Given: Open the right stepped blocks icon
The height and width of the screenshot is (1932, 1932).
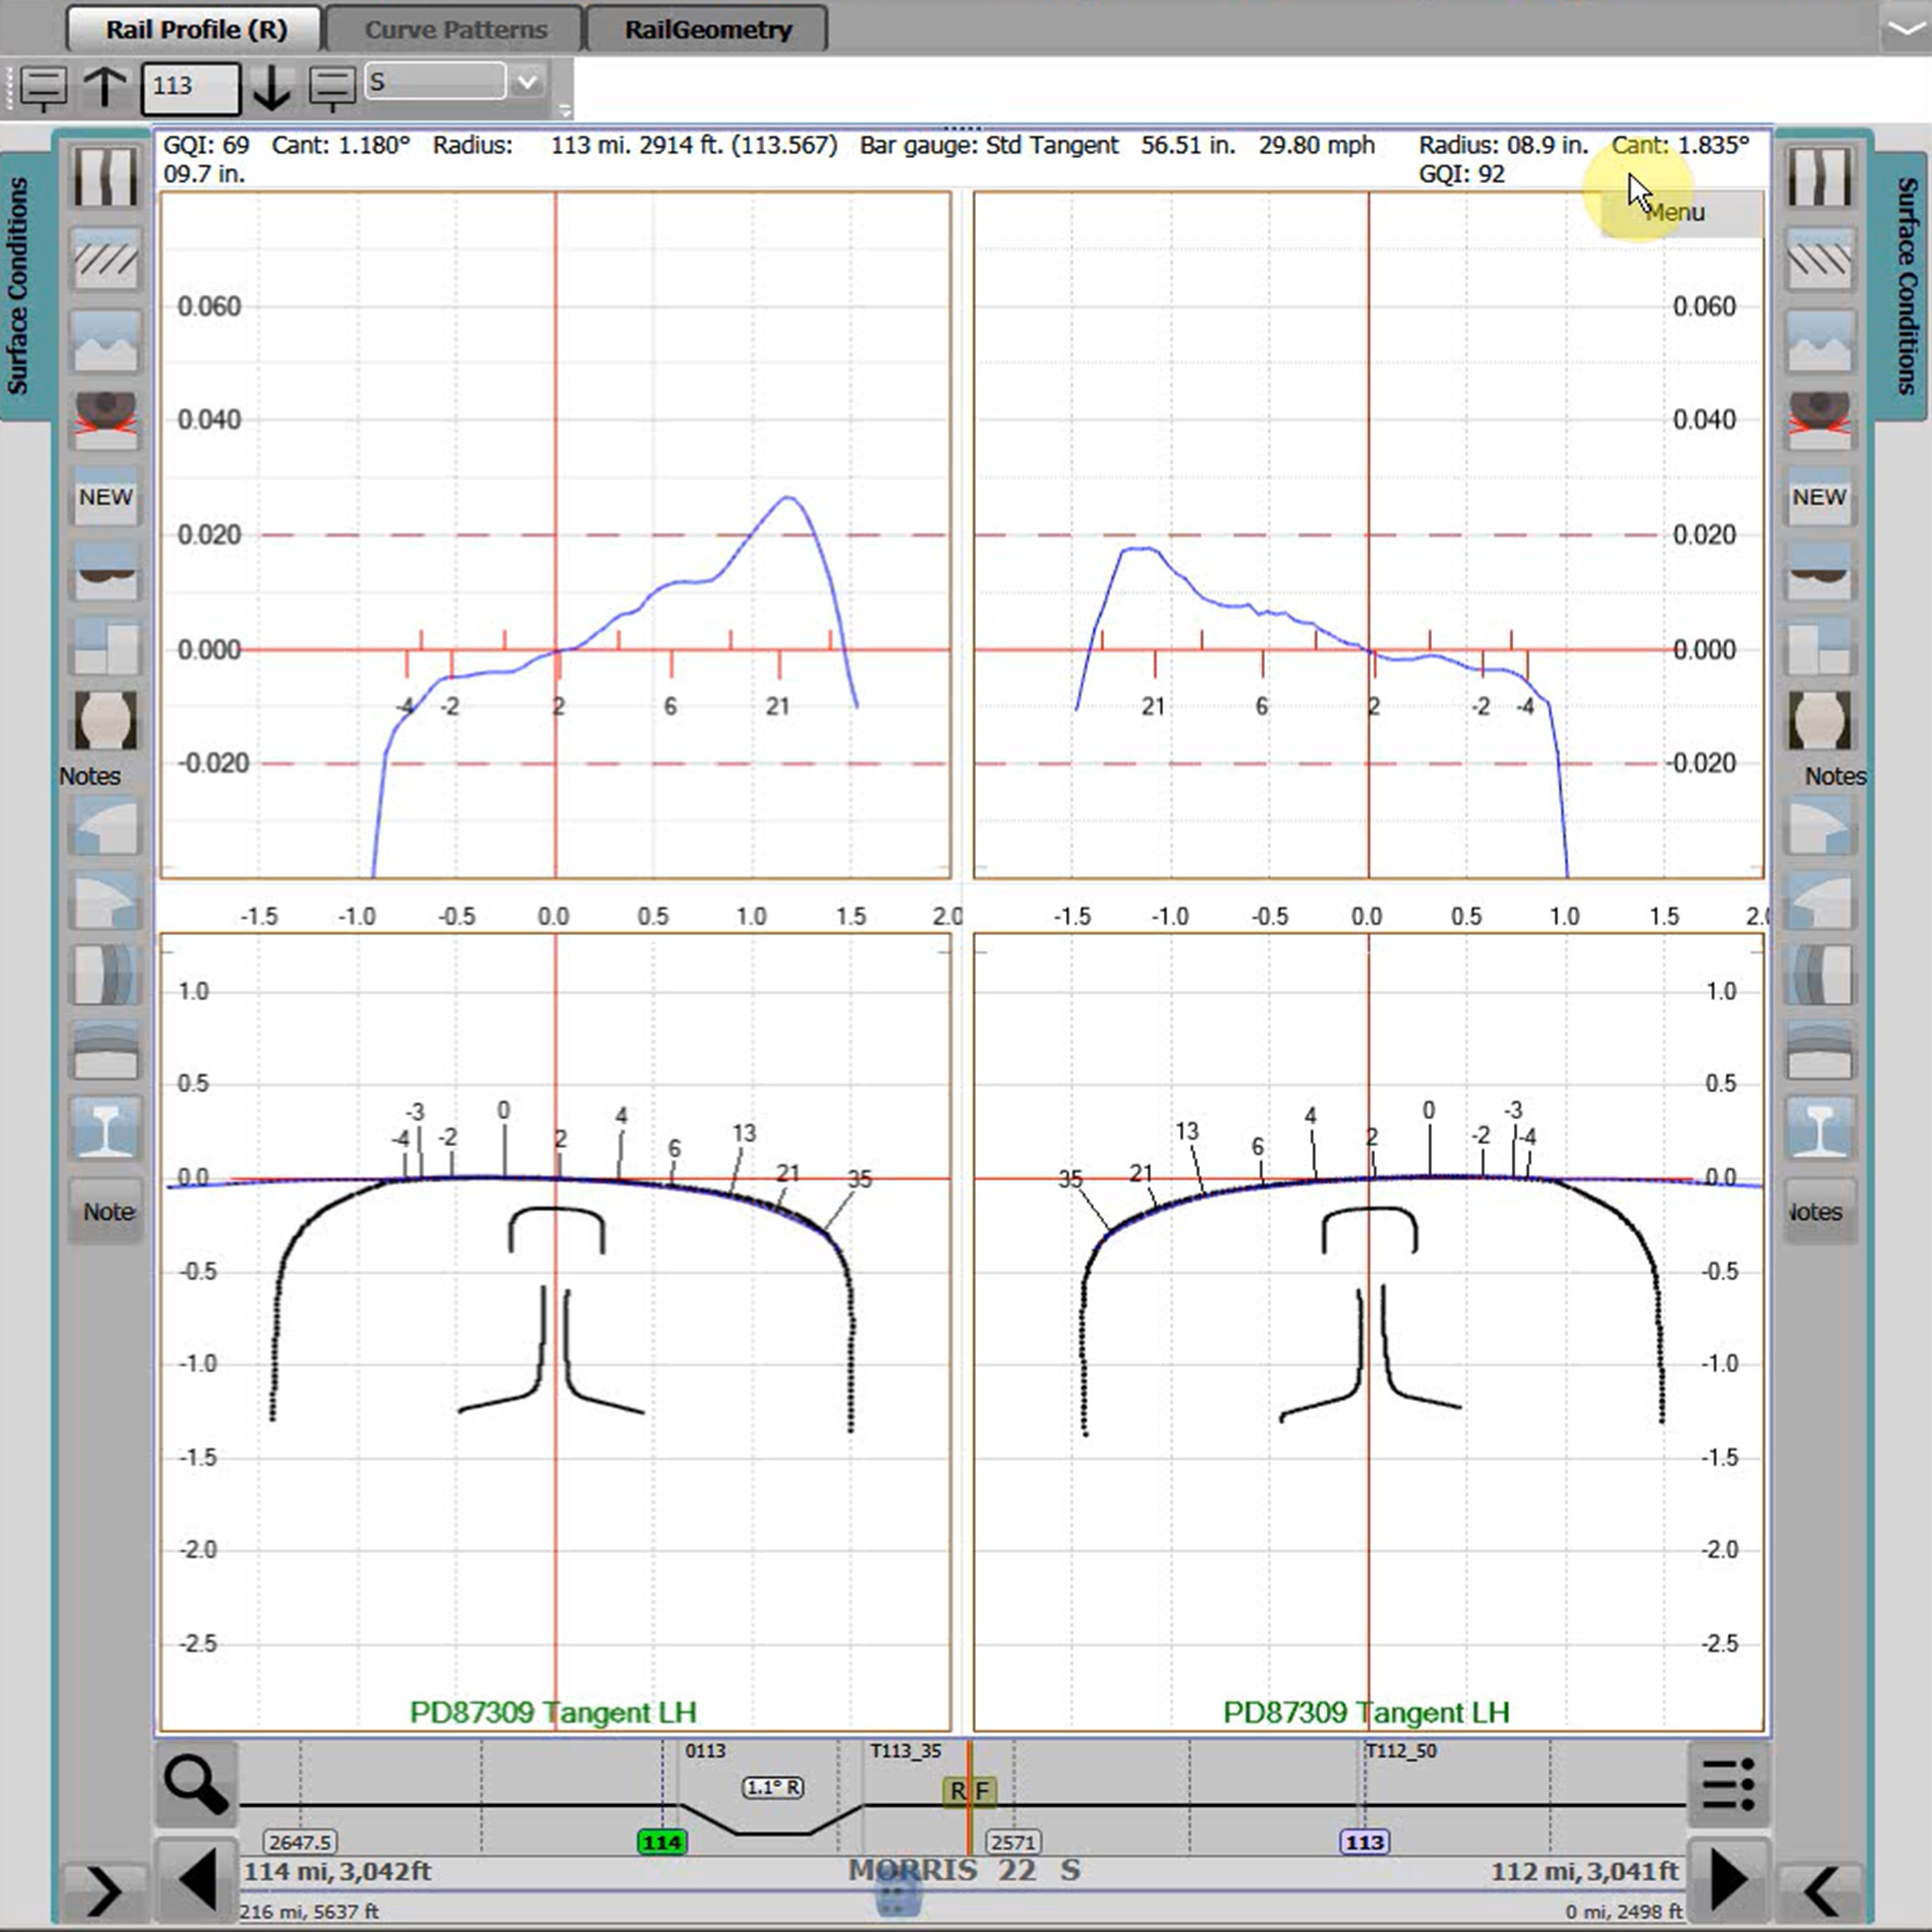Looking at the screenshot, I should point(1819,646).
